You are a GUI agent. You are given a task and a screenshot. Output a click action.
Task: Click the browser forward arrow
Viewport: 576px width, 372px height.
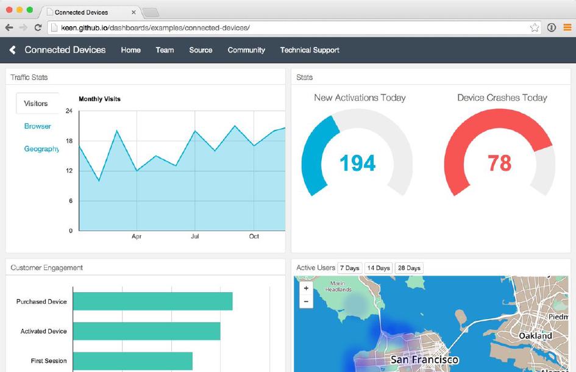(23, 27)
